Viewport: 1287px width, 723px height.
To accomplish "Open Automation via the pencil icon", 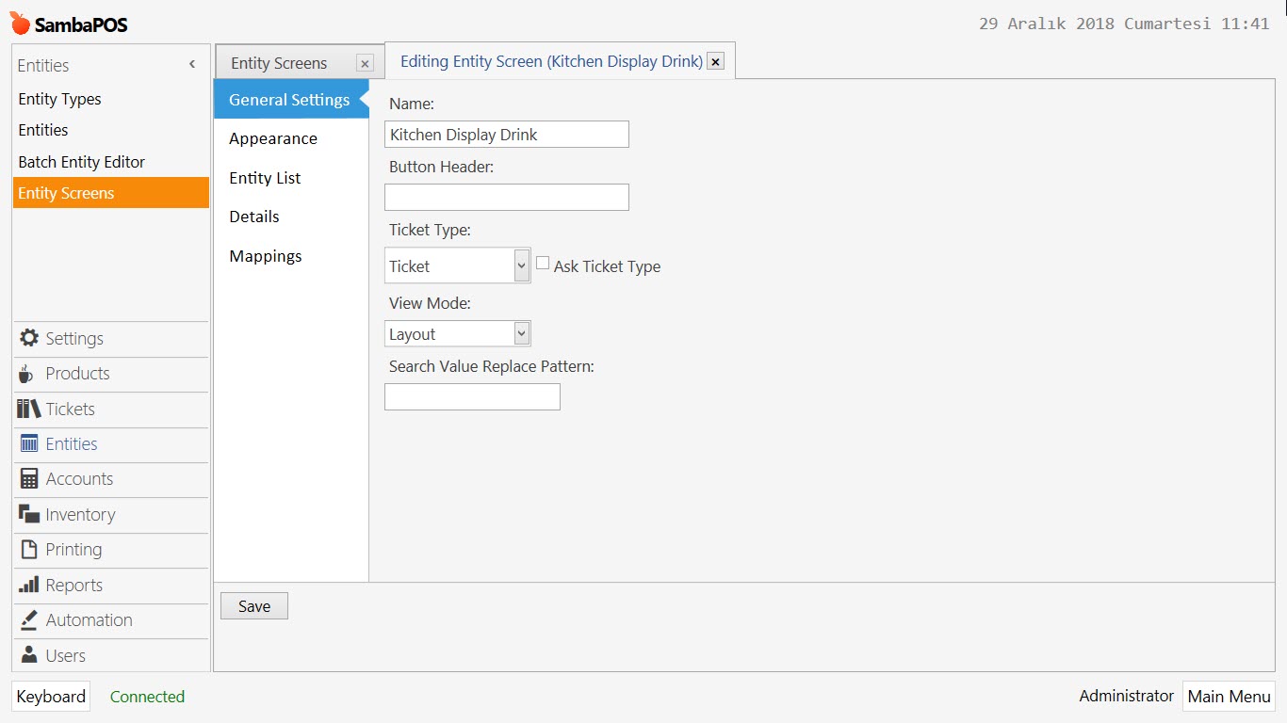I will (29, 620).
